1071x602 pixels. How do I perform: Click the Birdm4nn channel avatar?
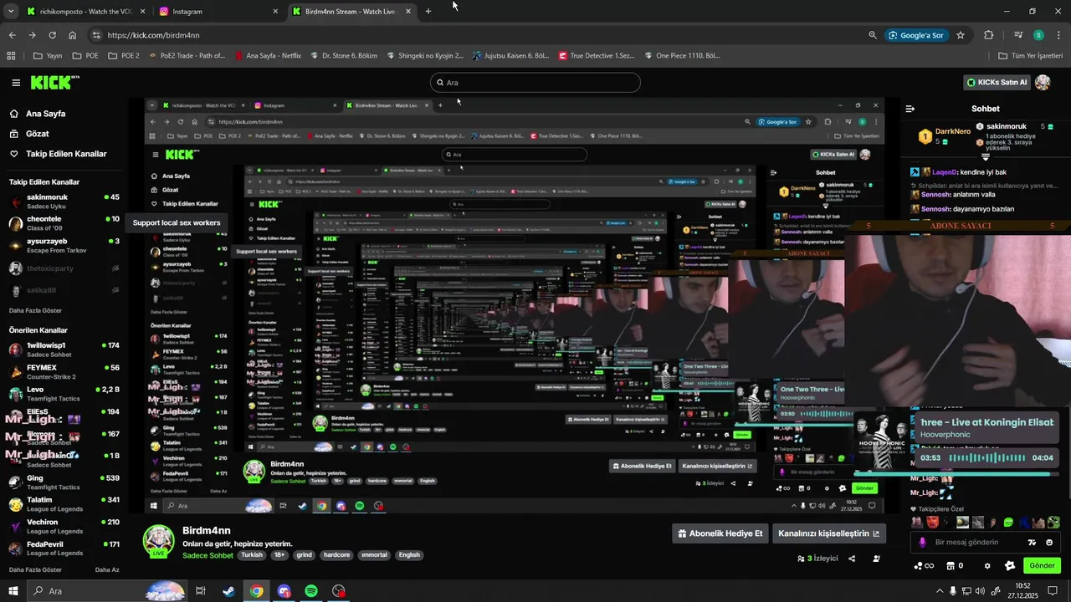(158, 541)
